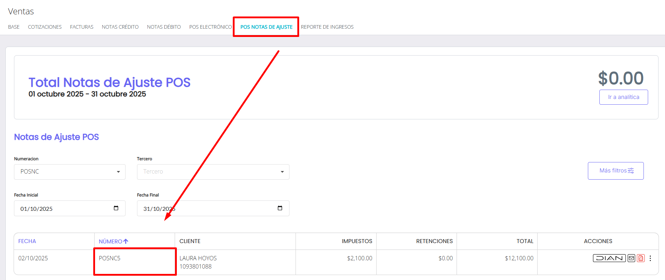
Task: Click the taxes value $2,100.00
Action: (x=360, y=258)
